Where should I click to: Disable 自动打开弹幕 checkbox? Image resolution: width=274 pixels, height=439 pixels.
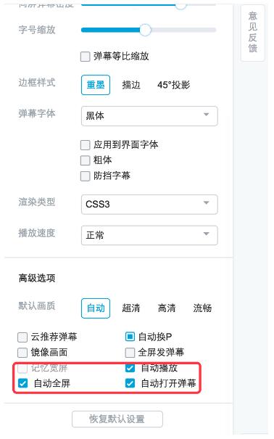coord(130,383)
